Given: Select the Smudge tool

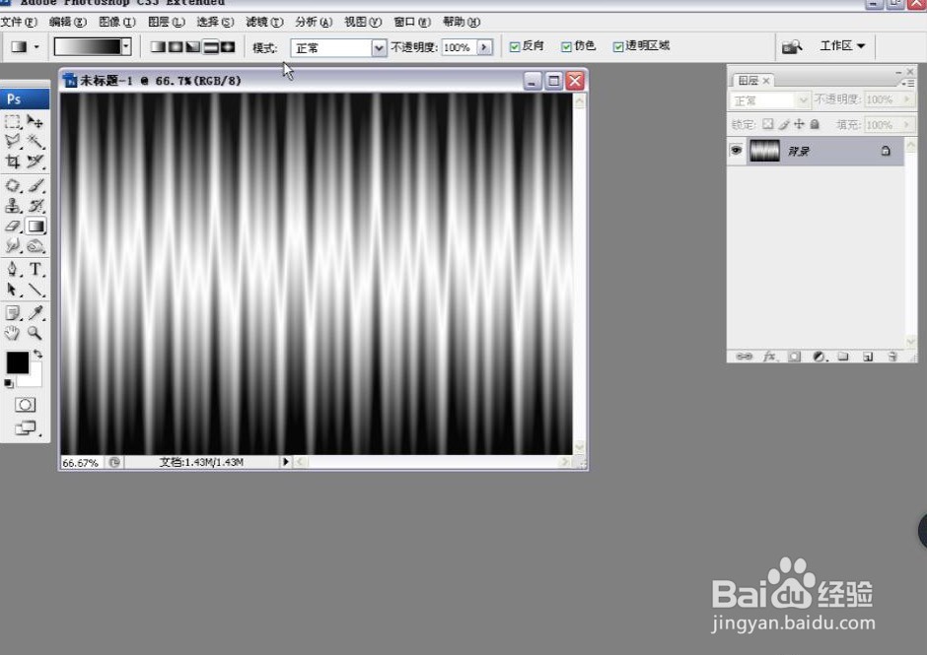Looking at the screenshot, I should pyautogui.click(x=13, y=245).
